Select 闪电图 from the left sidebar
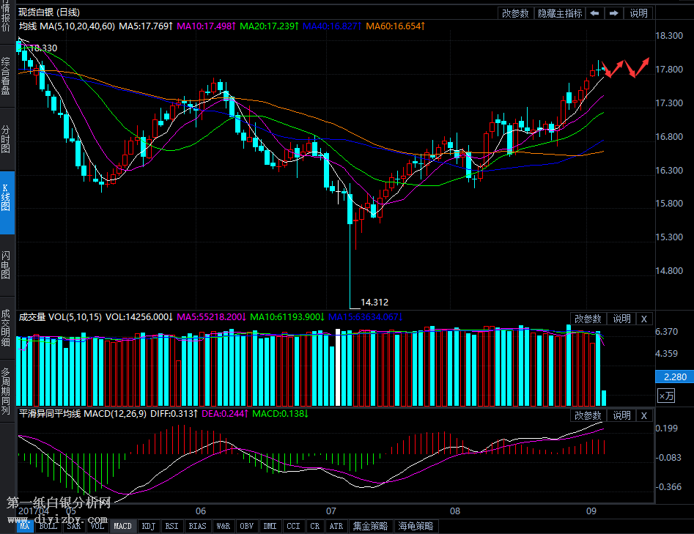Screen dimensions: 694x534 [7, 265]
